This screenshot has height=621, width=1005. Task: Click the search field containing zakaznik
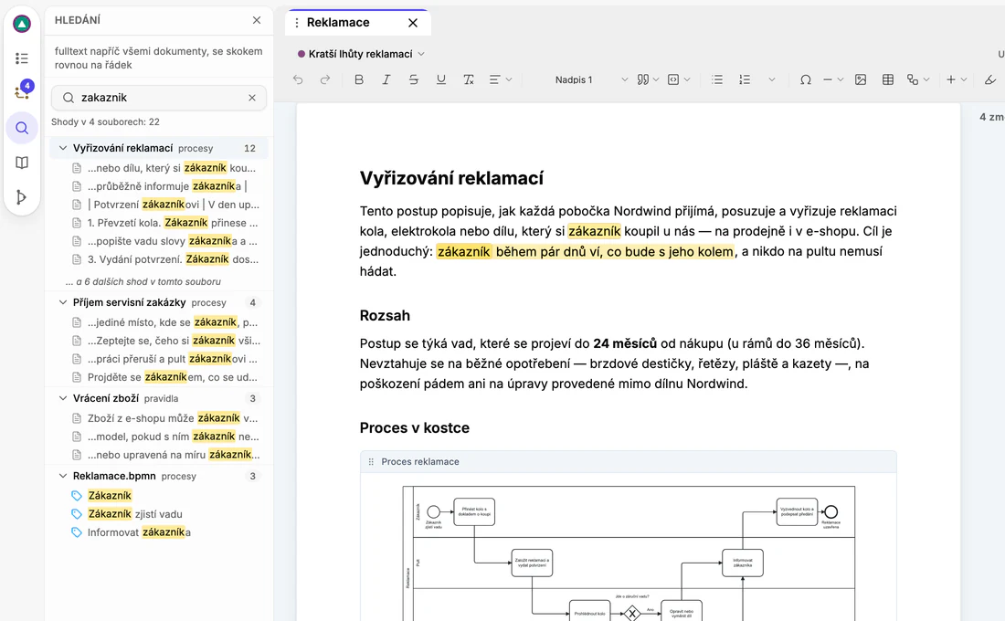(159, 98)
